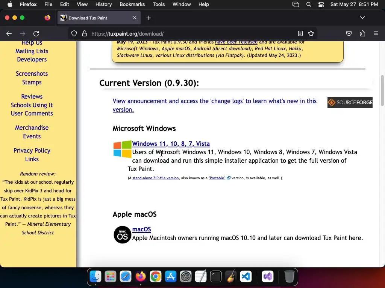Open the Events sidebar link
The image size is (385, 288).
tap(32, 136)
